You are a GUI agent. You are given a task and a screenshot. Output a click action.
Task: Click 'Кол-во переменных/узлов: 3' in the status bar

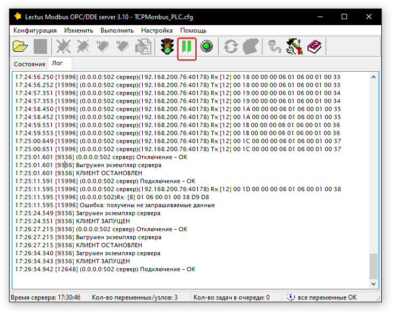tap(135, 297)
